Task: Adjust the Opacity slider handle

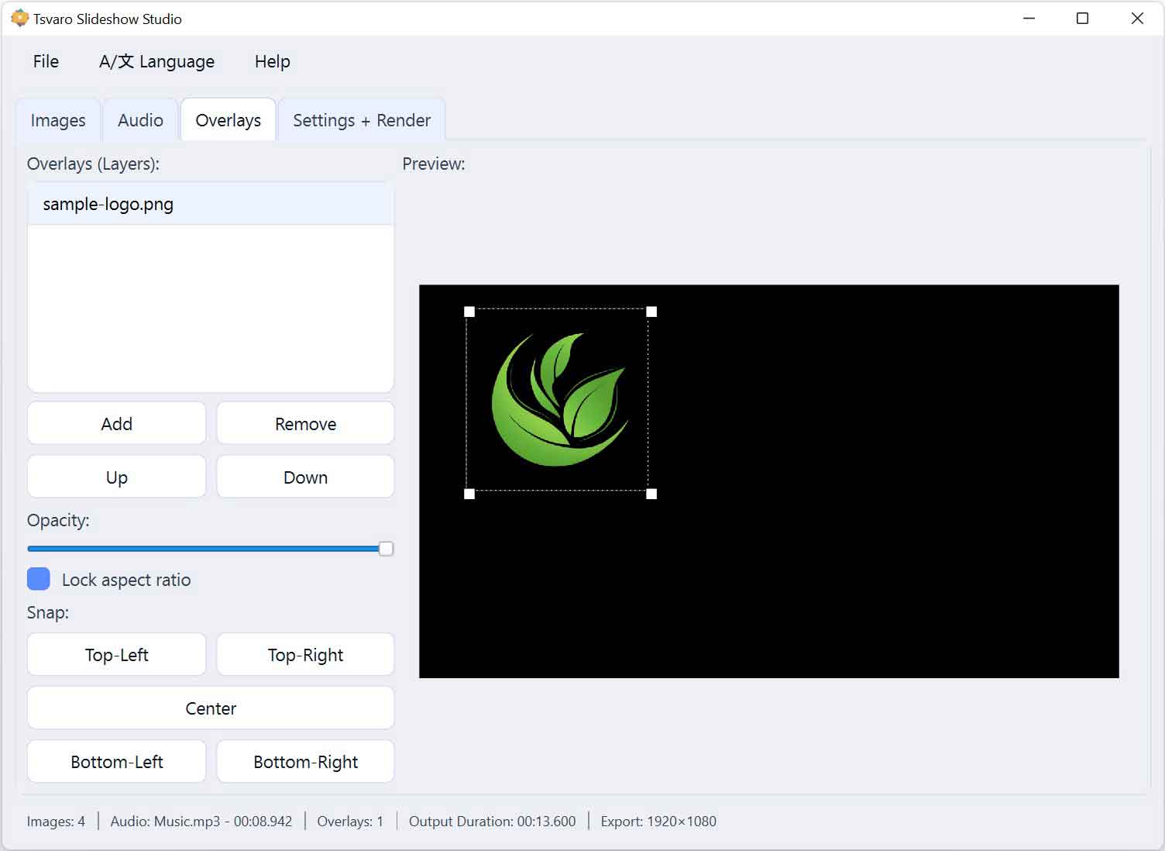Action: tap(385, 548)
